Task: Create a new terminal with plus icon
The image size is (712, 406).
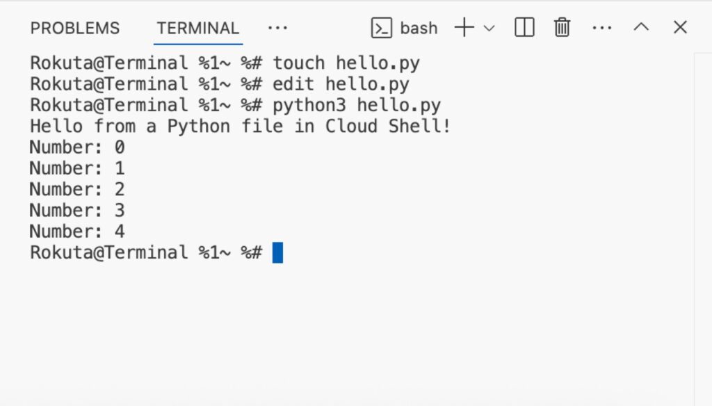Action: [x=464, y=28]
